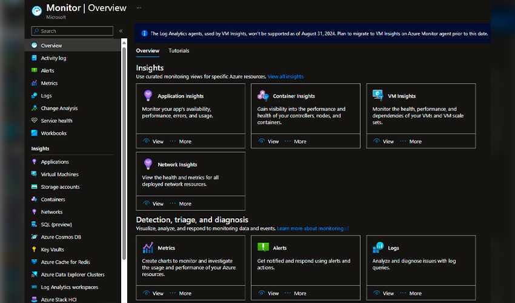Click the scrollbar up arrow in sidebar

click(x=124, y=42)
